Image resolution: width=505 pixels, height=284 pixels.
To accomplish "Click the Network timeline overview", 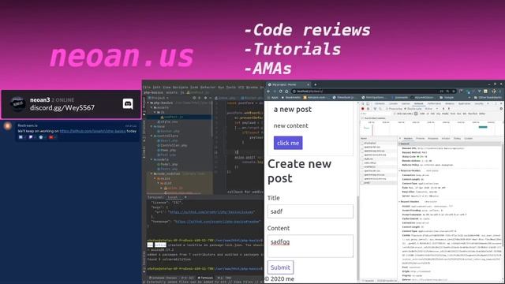I will click(432, 129).
